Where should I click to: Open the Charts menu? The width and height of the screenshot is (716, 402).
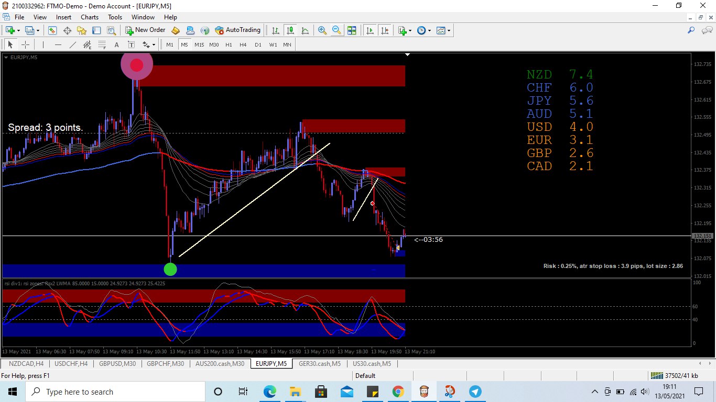(x=90, y=17)
